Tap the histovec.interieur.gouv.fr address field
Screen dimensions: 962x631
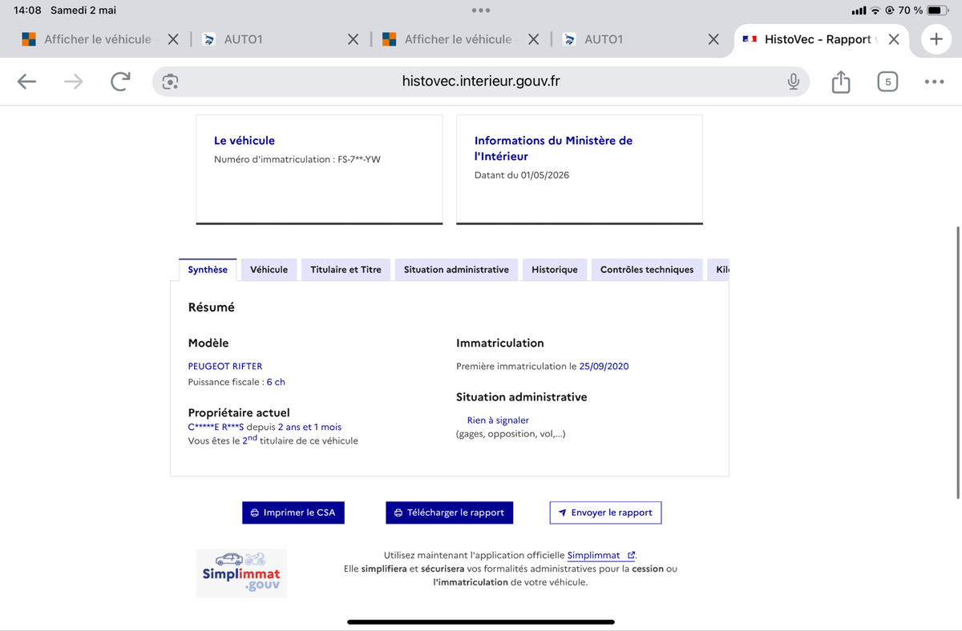(x=481, y=82)
